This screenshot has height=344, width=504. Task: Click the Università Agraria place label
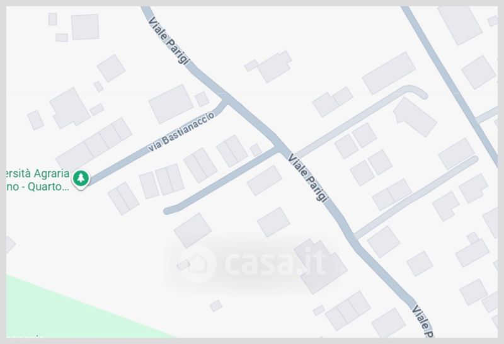coord(38,180)
